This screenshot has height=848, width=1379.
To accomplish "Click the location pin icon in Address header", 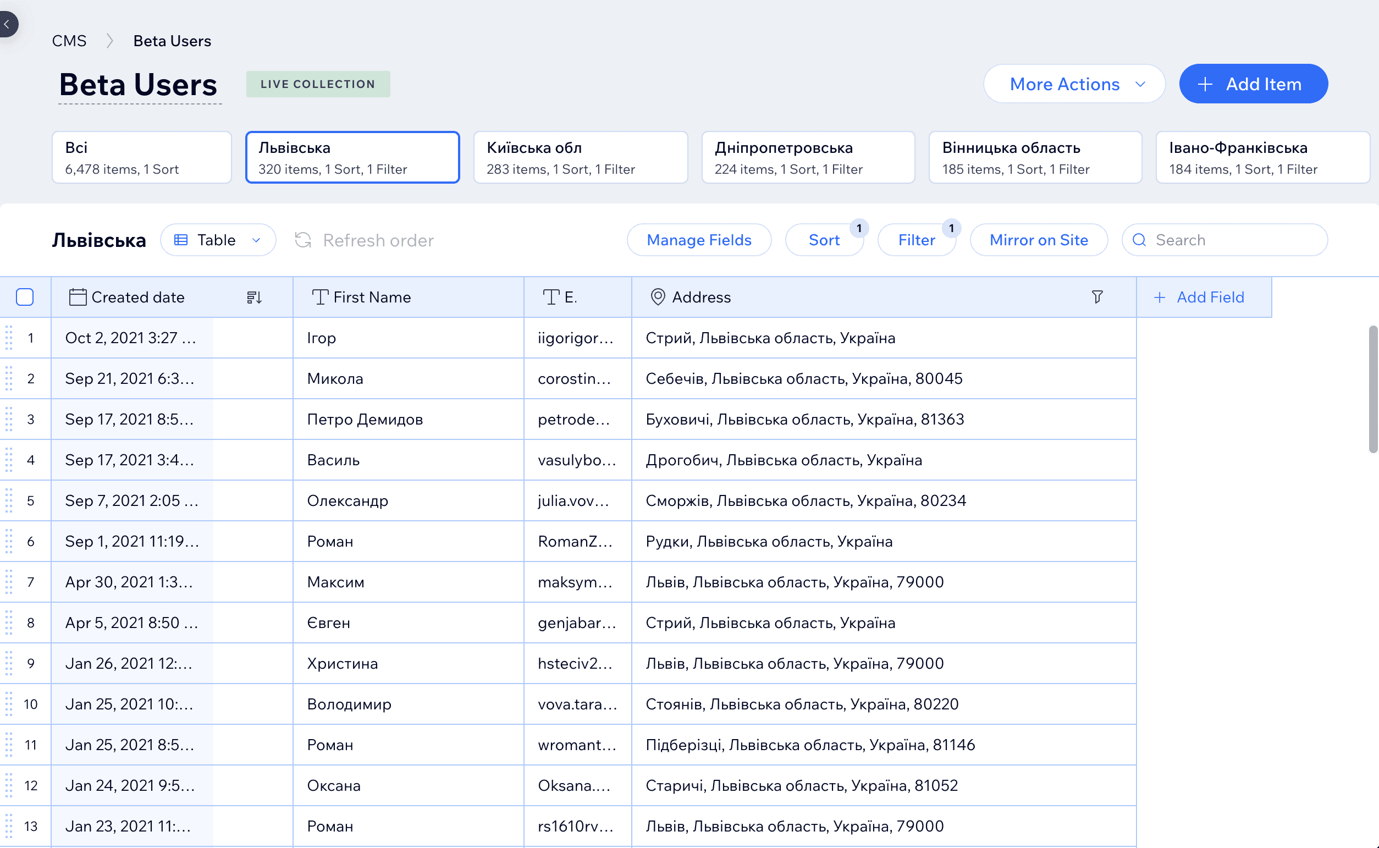I will point(658,296).
